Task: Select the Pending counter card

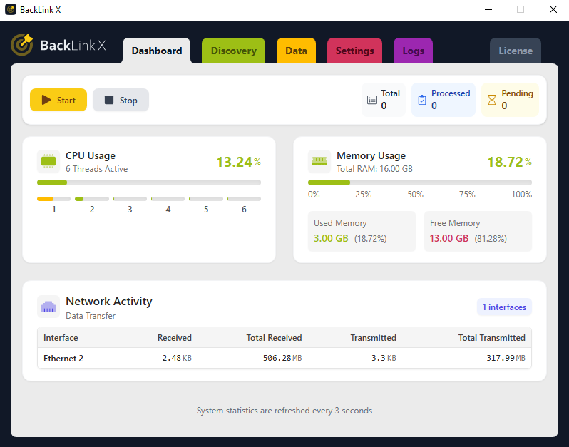Action: (x=510, y=100)
